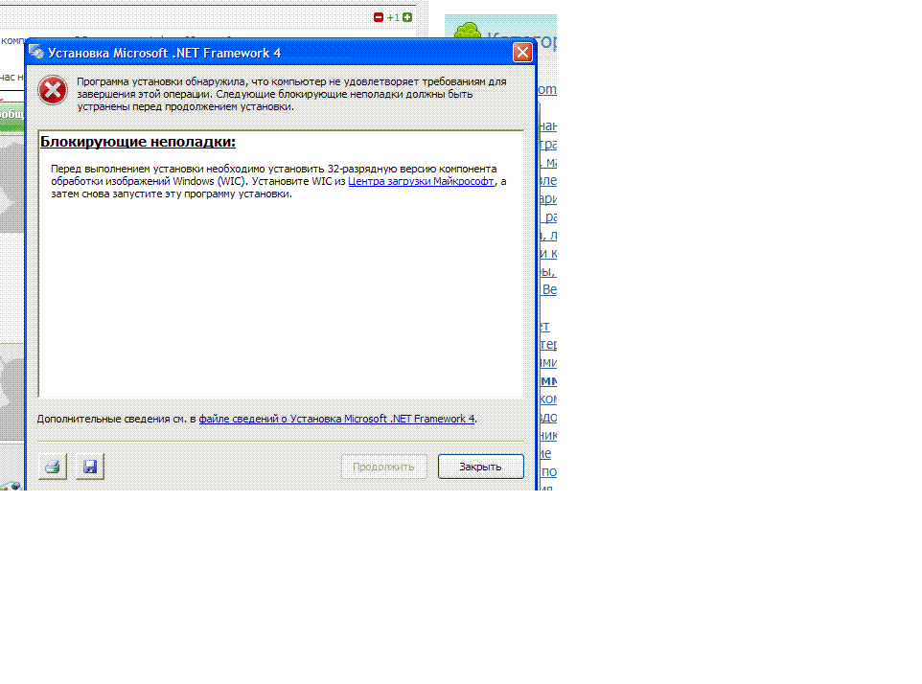Click the installer icon in the title bar

pos(36,52)
